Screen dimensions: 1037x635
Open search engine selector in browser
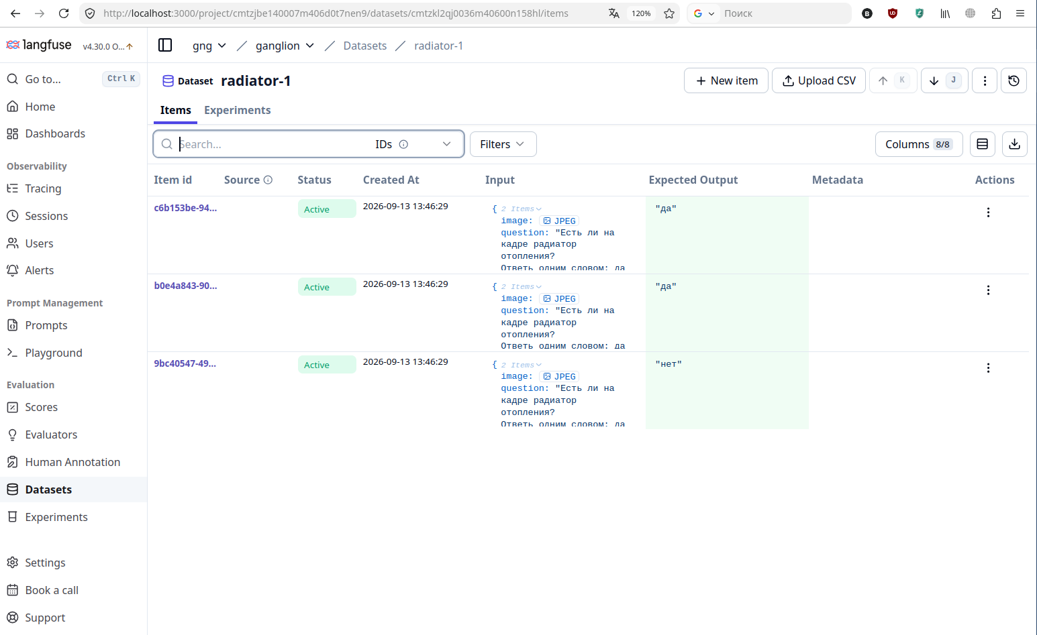tap(703, 13)
